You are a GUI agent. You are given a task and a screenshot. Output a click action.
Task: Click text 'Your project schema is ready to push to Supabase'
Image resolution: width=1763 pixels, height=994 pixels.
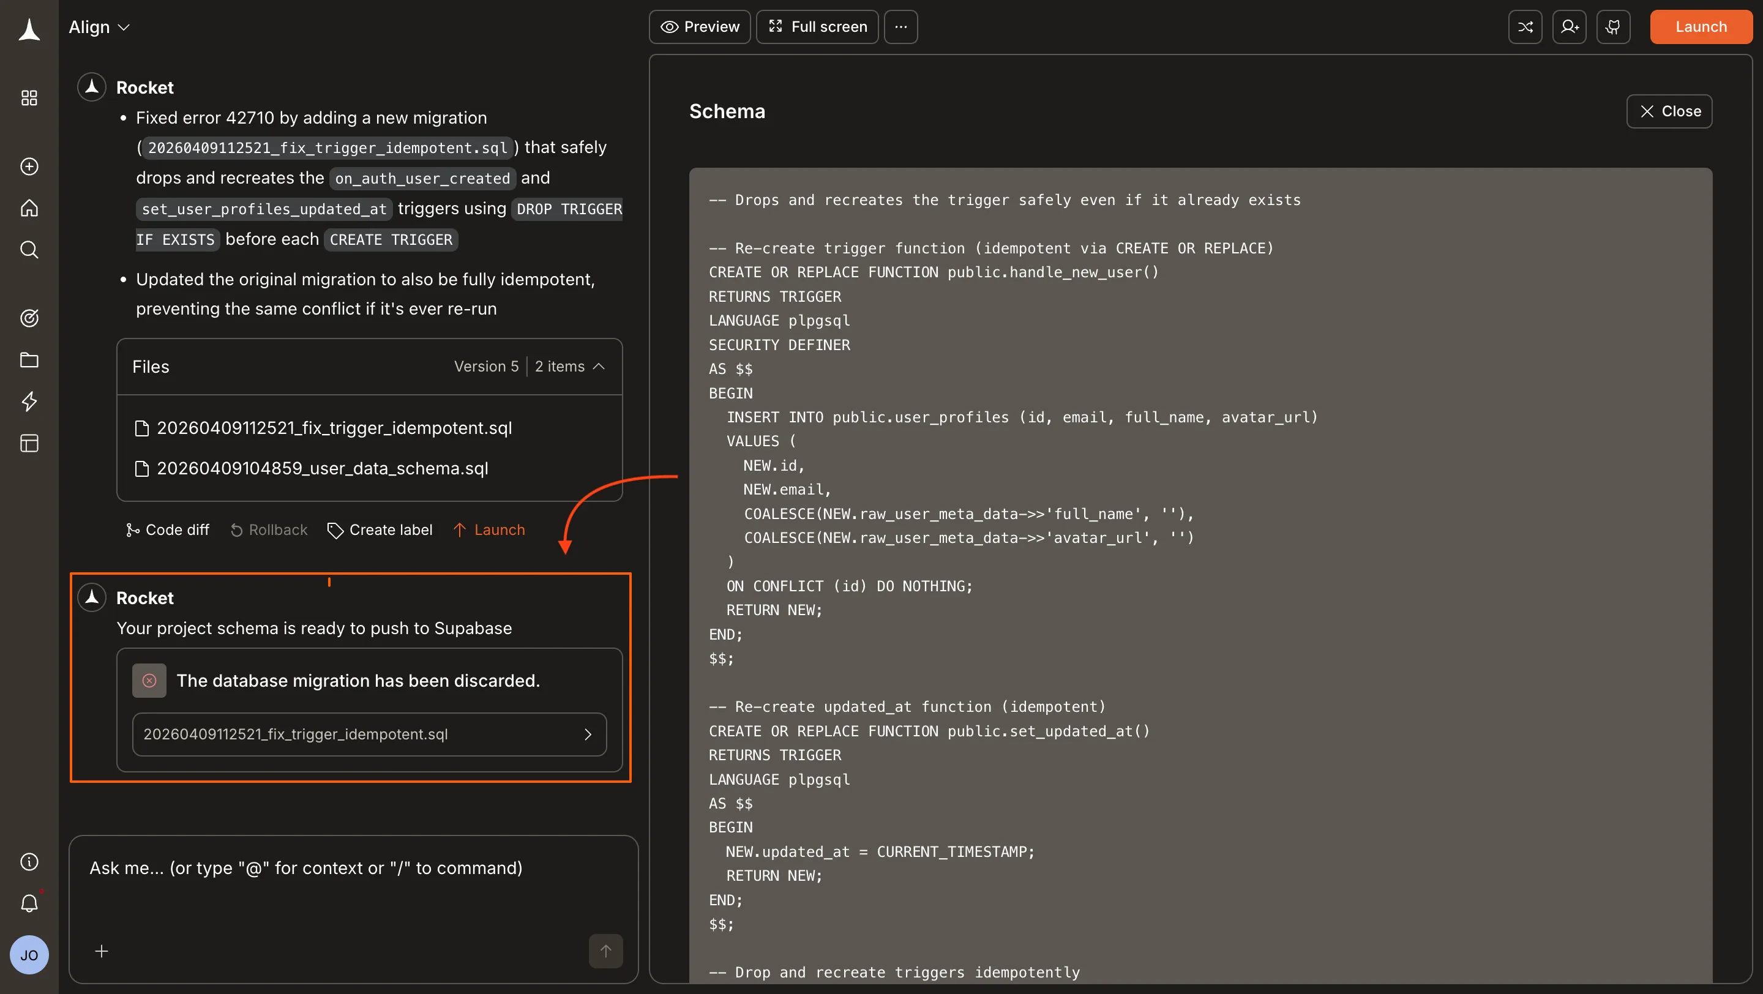314,628
